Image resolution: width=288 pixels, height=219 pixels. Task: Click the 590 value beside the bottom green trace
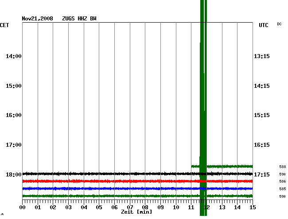283,196
